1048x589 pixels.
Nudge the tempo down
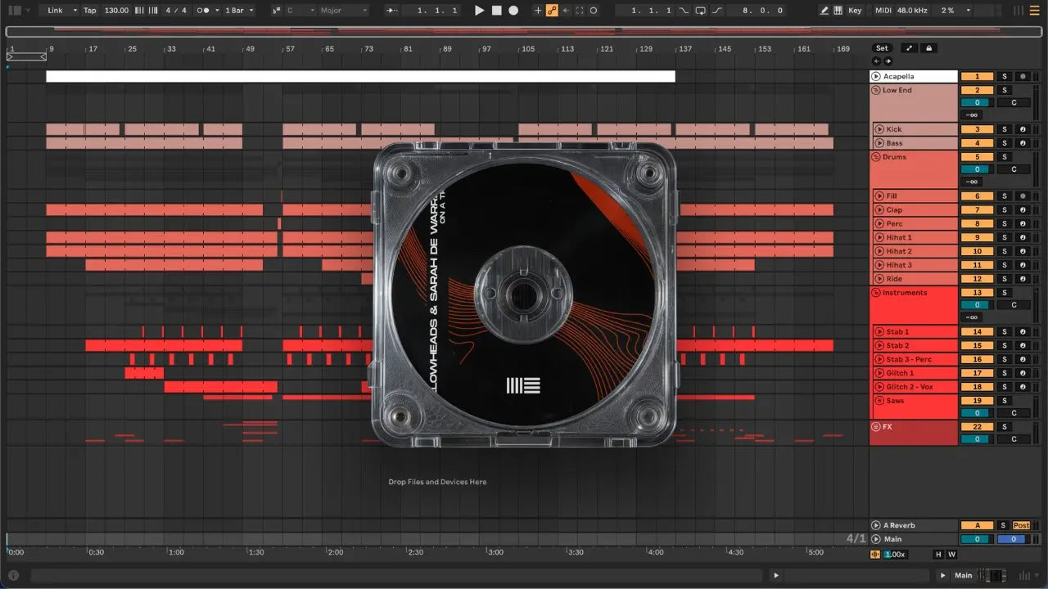(138, 11)
